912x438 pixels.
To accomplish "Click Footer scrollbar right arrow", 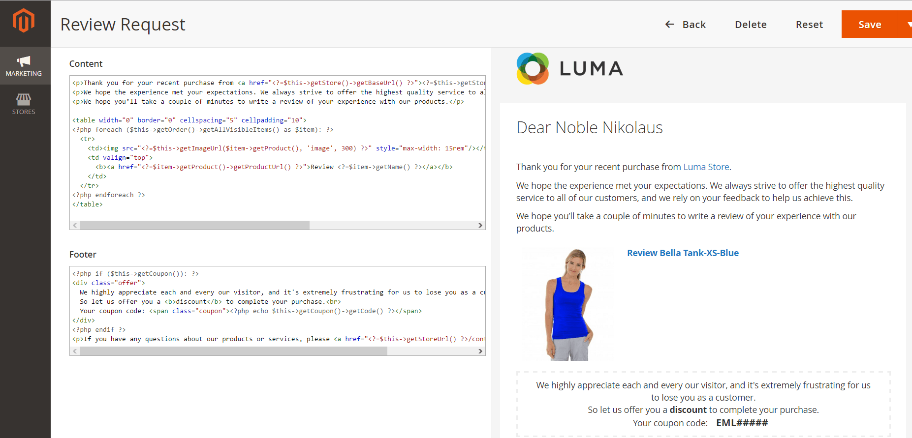I will coord(480,351).
